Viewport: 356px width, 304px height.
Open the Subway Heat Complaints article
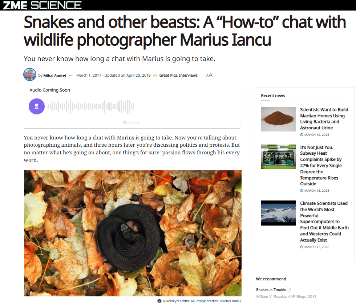click(321, 166)
